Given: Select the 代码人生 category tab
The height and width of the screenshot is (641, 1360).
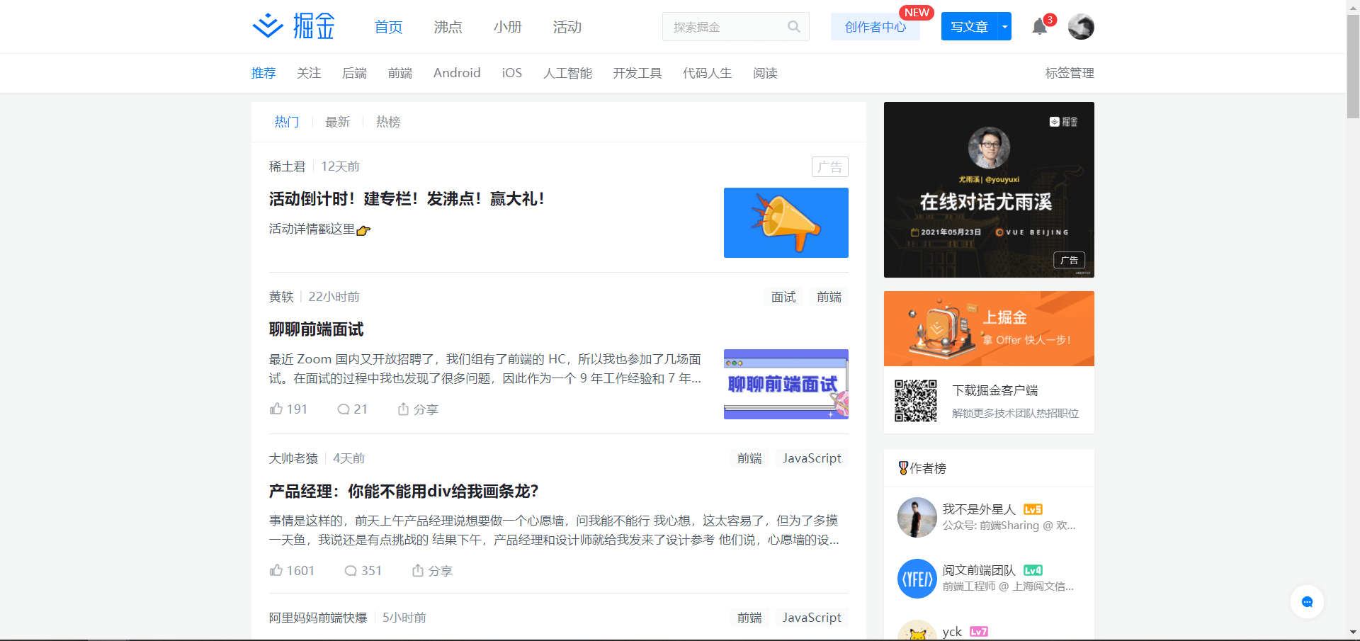Looking at the screenshot, I should tap(707, 73).
